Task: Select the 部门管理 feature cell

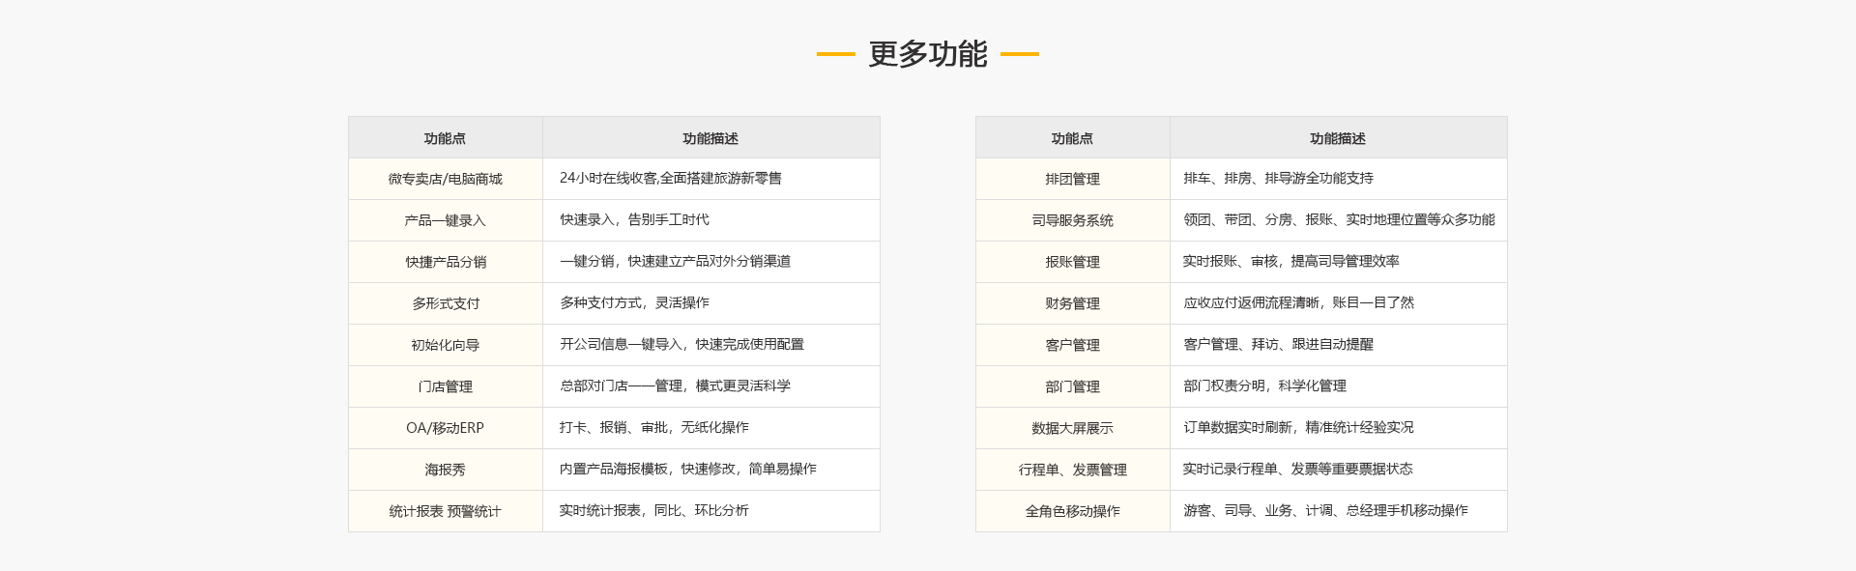Action: coord(1072,386)
